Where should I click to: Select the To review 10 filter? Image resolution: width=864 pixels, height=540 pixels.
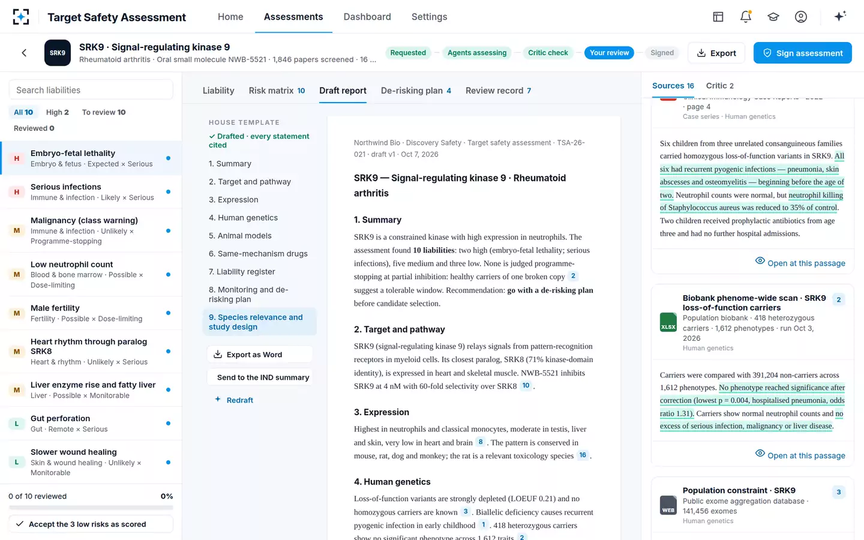[x=104, y=112]
